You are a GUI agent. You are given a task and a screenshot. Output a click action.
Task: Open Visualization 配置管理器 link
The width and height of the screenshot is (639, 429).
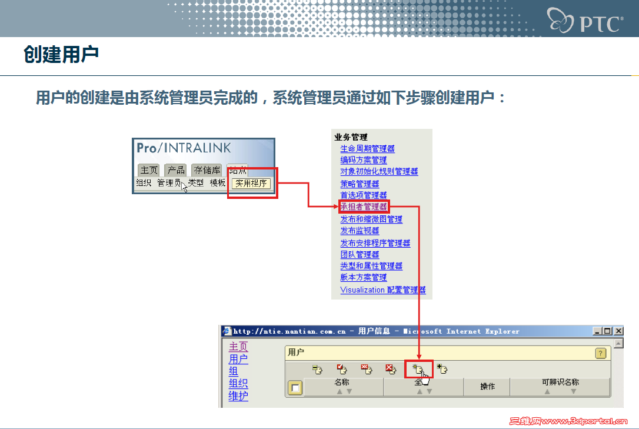382,290
